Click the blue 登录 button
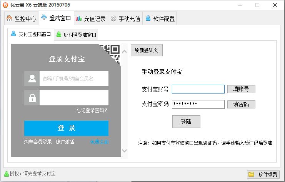This screenshot has height=182, width=285. click(66, 128)
